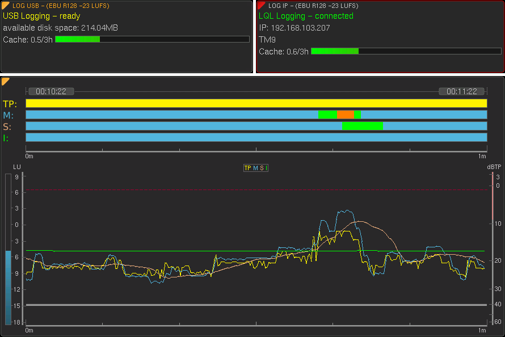The width and height of the screenshot is (505, 337).
Task: Toggle the I legend key above the graph
Action: point(266,168)
